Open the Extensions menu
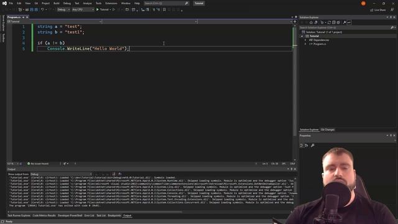 [x=111, y=3]
